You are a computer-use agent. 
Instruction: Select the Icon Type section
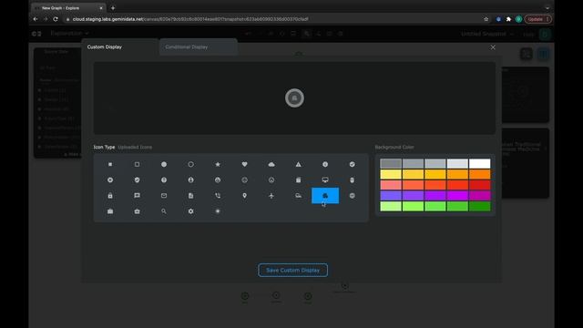[104, 147]
